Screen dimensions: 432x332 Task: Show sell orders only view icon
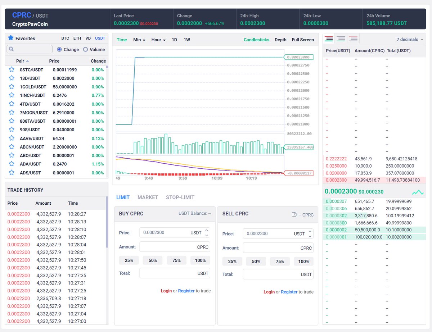coord(353,38)
